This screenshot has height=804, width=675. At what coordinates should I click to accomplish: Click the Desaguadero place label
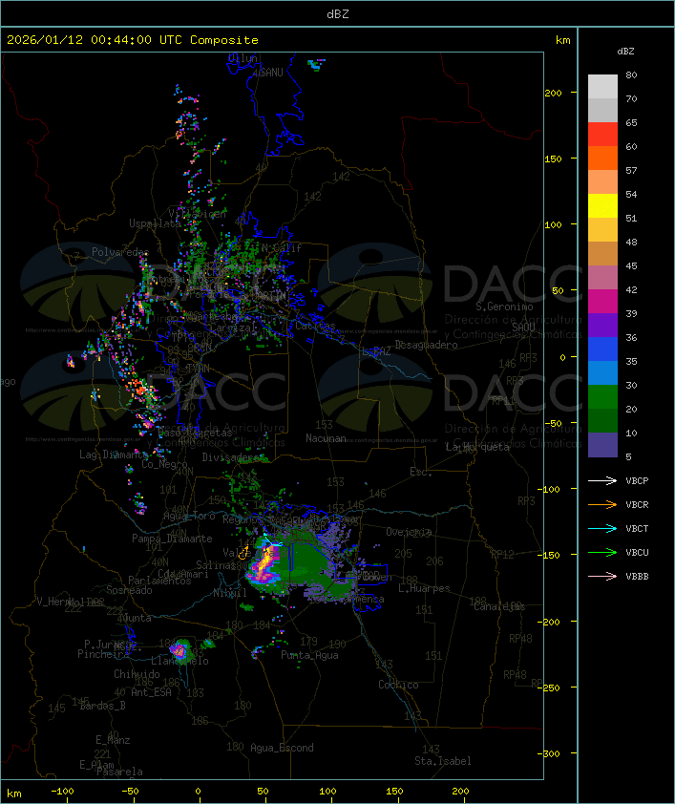coord(426,345)
